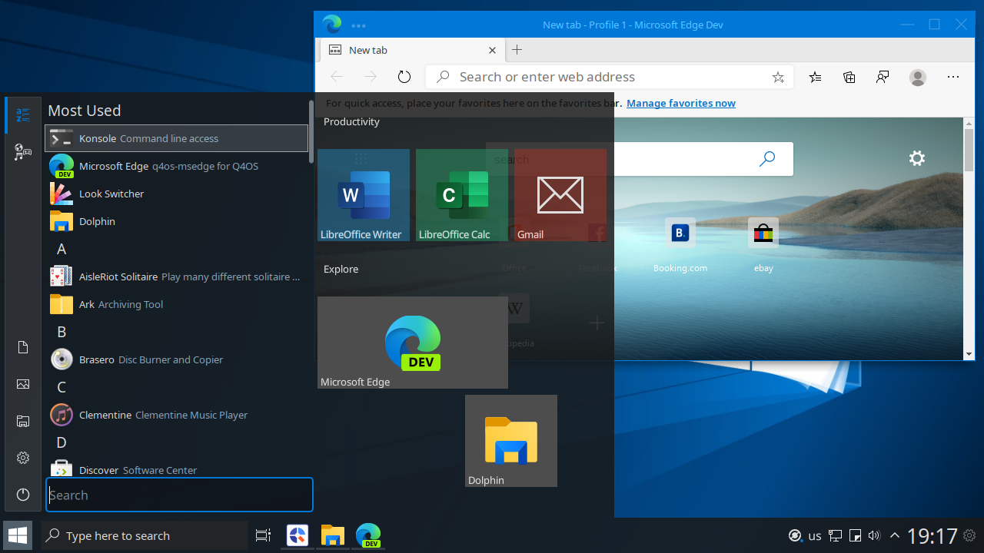Open the Edge Favorites list button
984x553 pixels.
(816, 77)
